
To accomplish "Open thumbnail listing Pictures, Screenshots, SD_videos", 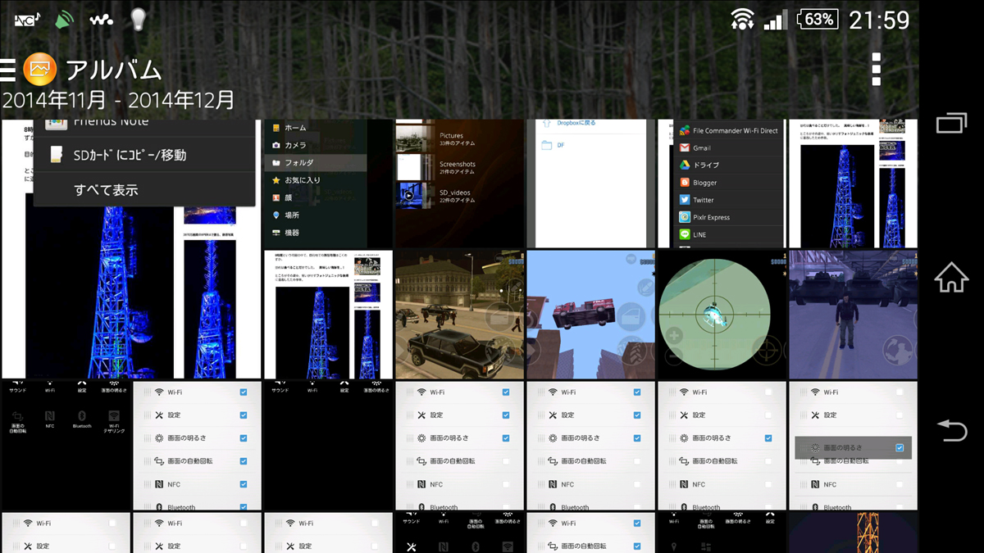I will 459,184.
